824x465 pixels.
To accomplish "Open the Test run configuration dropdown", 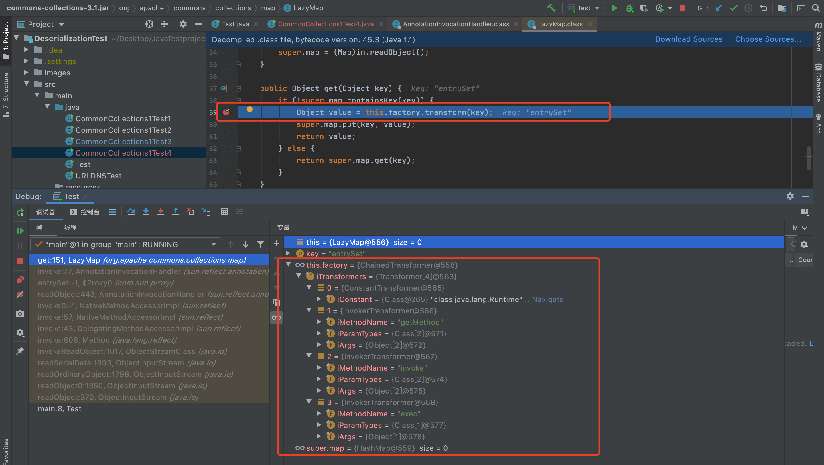I will coord(583,8).
